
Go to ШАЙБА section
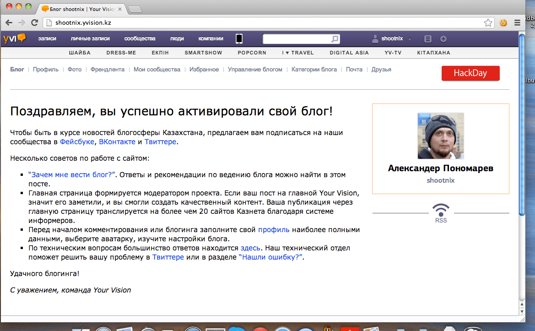pyautogui.click(x=80, y=53)
